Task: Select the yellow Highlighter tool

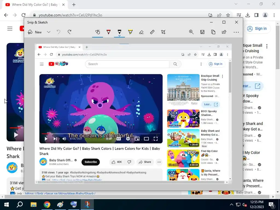Action: (x=130, y=32)
